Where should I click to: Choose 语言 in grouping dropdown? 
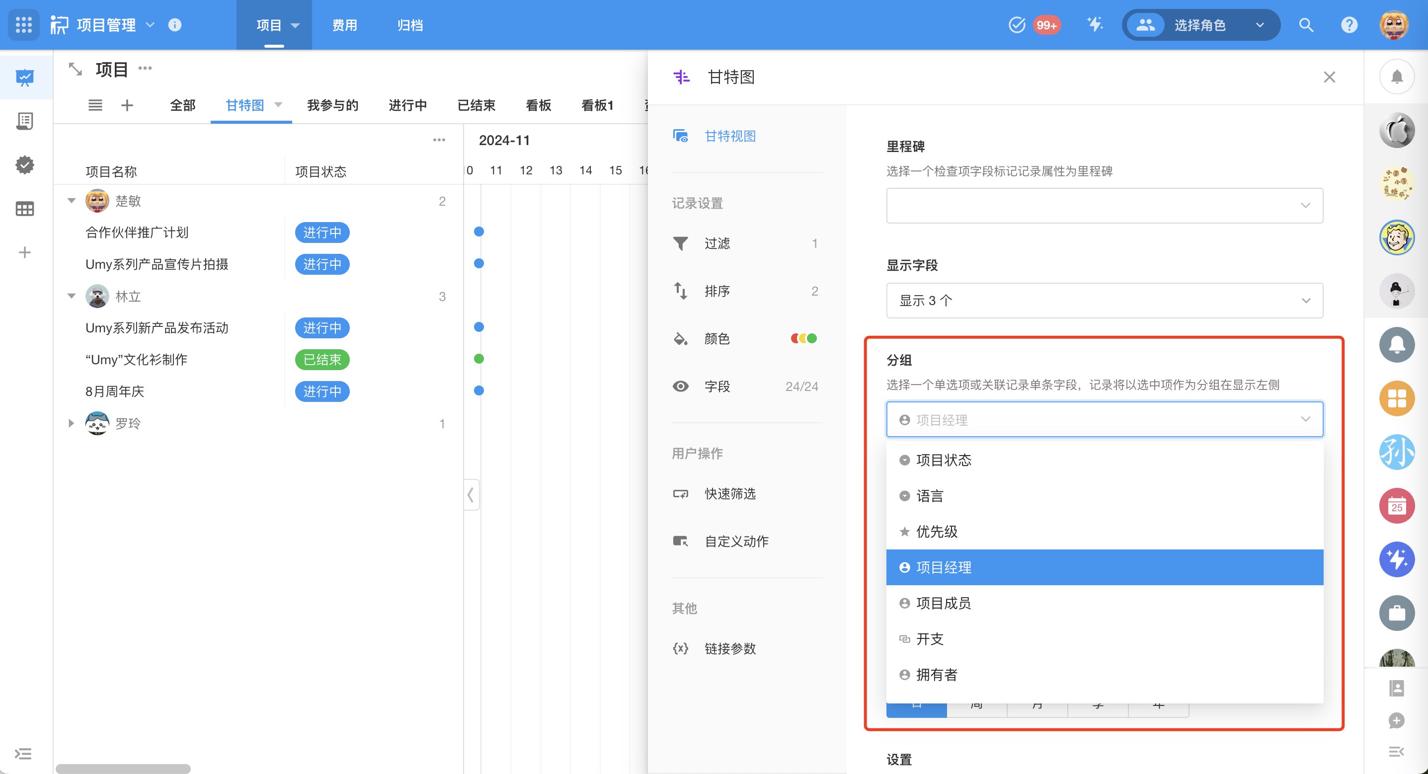pyautogui.click(x=1104, y=496)
